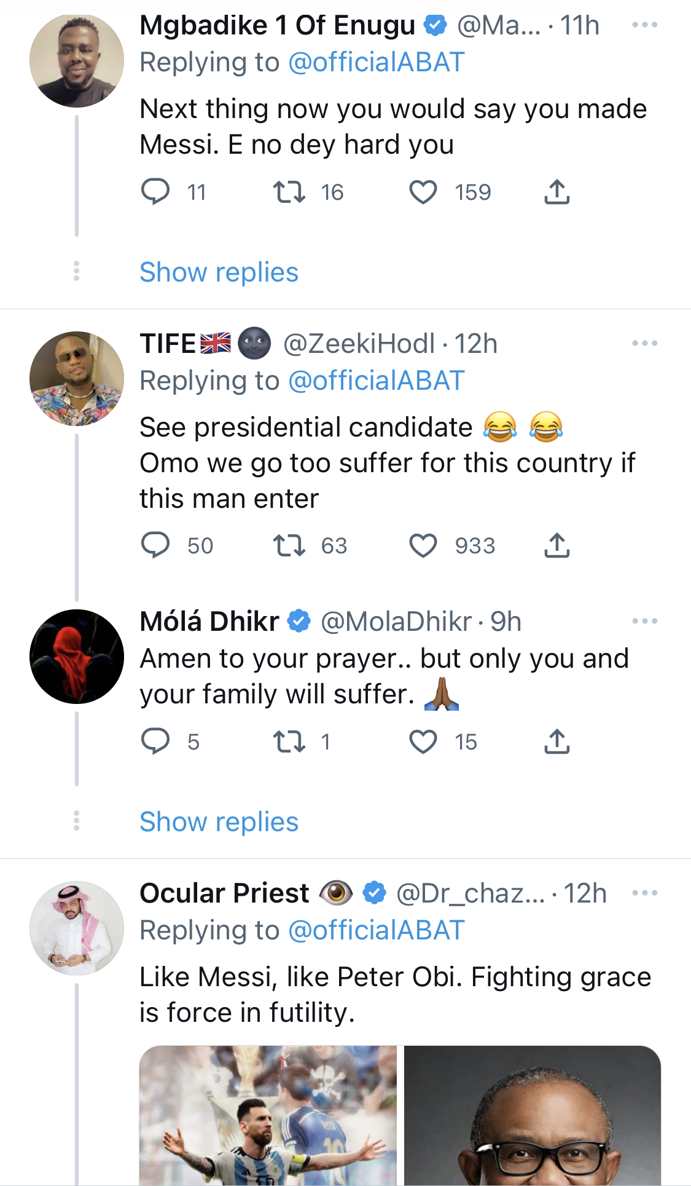Share Mgbadike 1 Of Enugu's tweet
This screenshot has width=691, height=1186.
pos(557,192)
